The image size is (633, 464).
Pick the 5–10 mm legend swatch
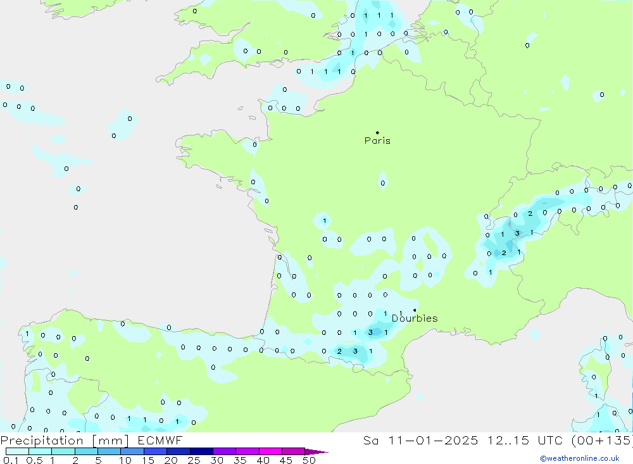tap(110, 451)
